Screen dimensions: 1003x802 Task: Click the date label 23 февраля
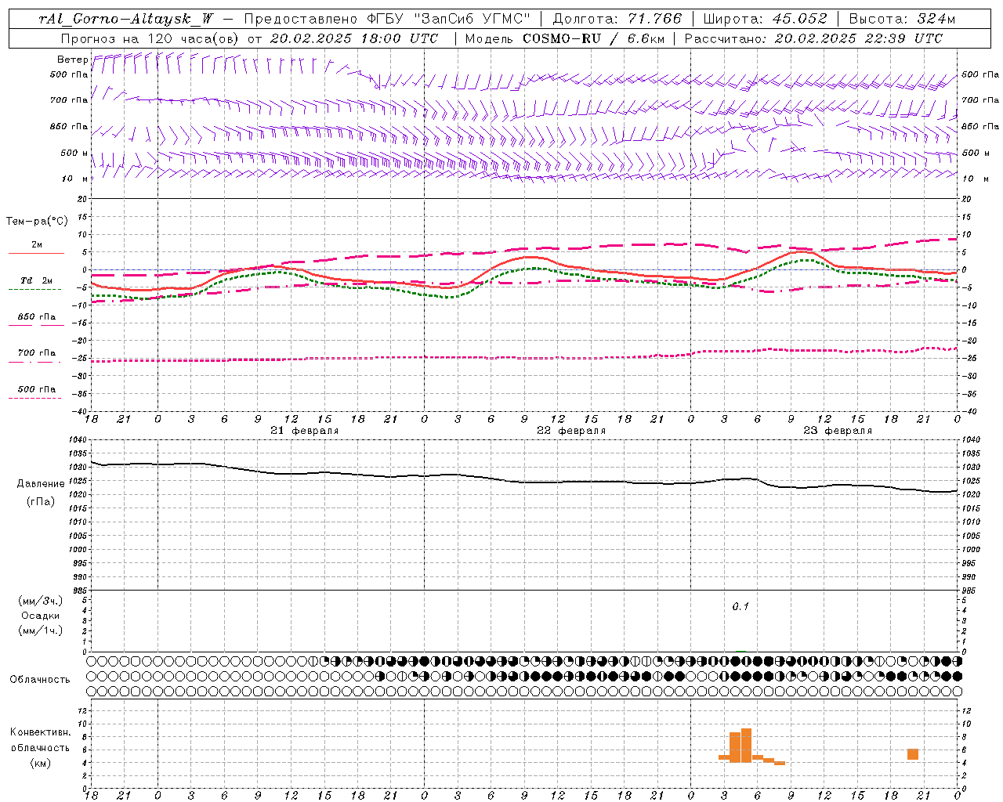click(x=838, y=431)
